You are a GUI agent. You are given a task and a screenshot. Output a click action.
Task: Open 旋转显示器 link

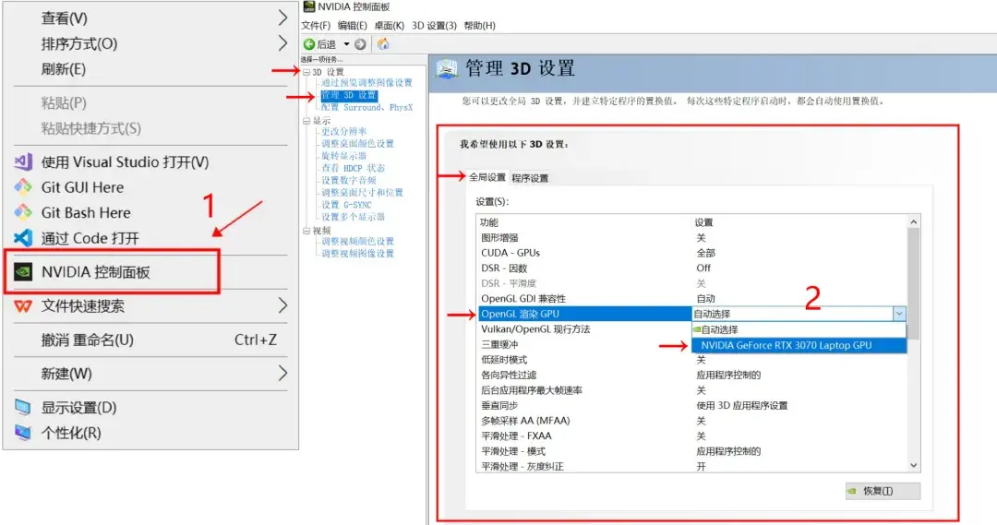click(344, 156)
